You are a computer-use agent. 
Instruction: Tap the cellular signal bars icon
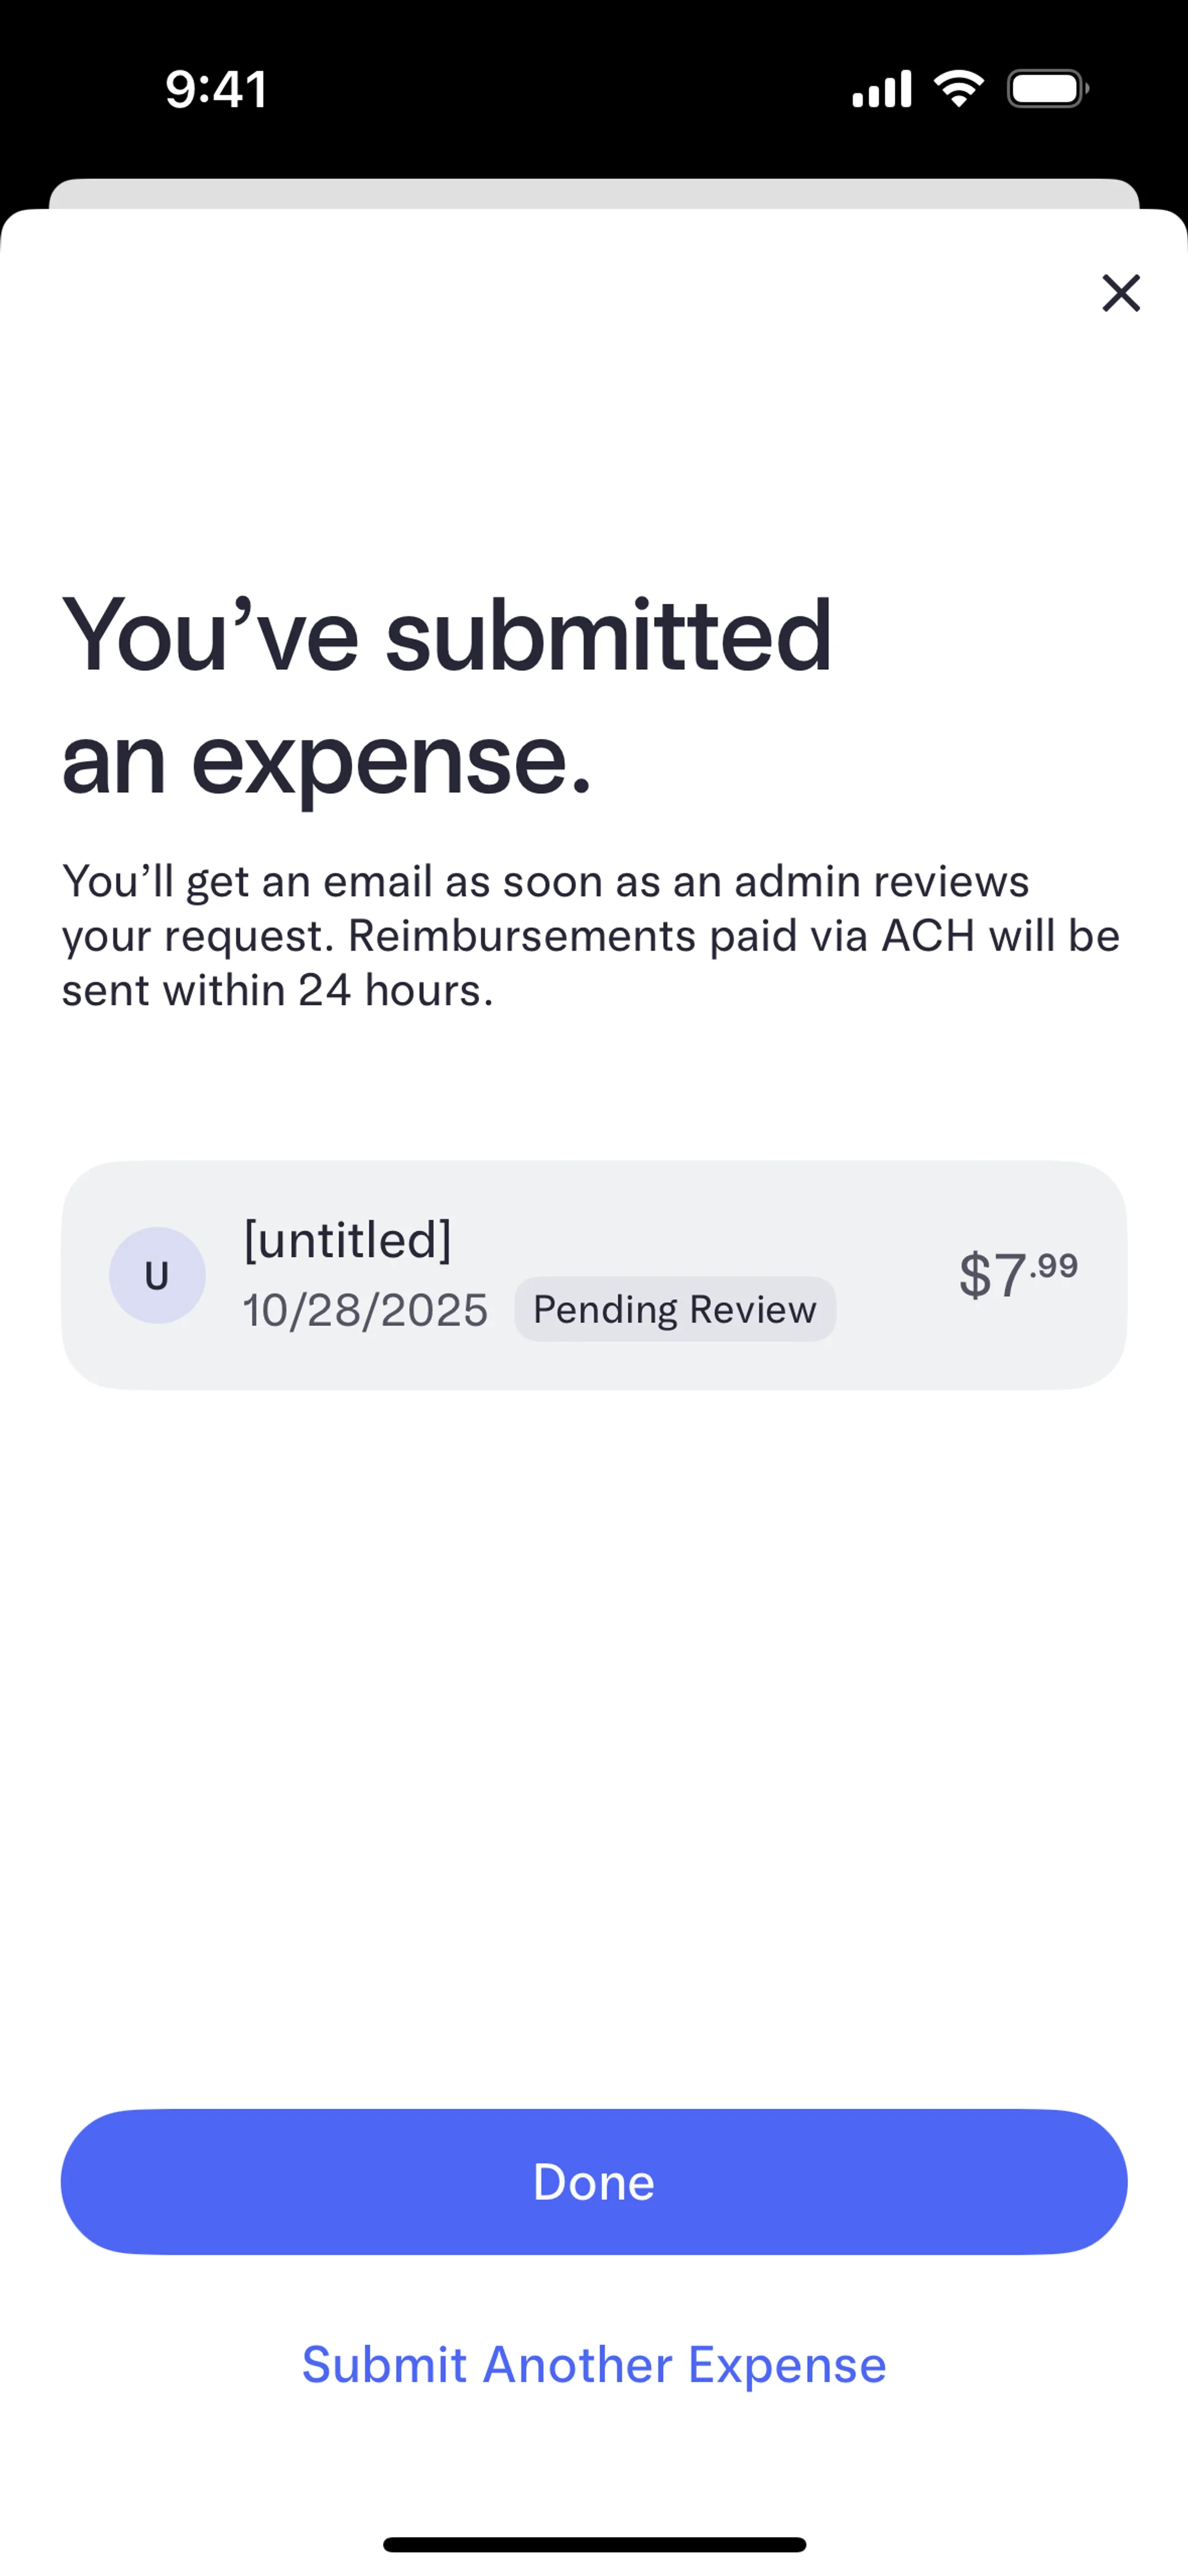click(881, 89)
